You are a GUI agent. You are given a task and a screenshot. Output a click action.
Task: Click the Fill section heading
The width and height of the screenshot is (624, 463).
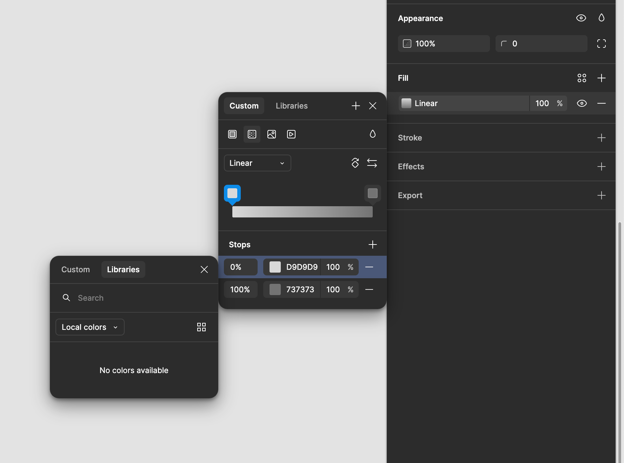(403, 78)
